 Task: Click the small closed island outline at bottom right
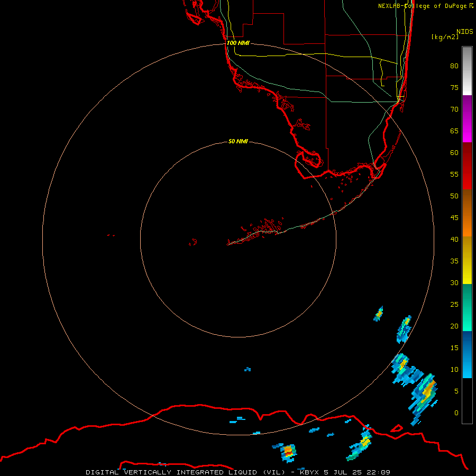click(x=397, y=428)
